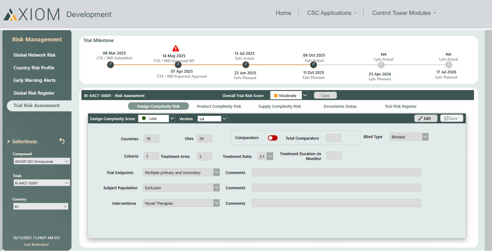Click the Total Comparators field

click(333, 138)
